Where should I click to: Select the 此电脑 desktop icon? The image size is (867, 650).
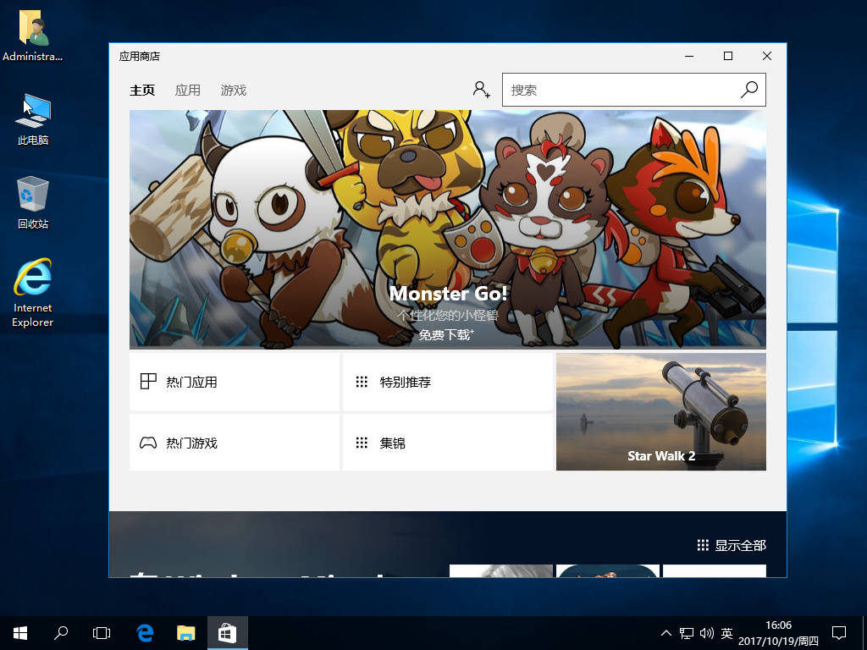click(33, 120)
